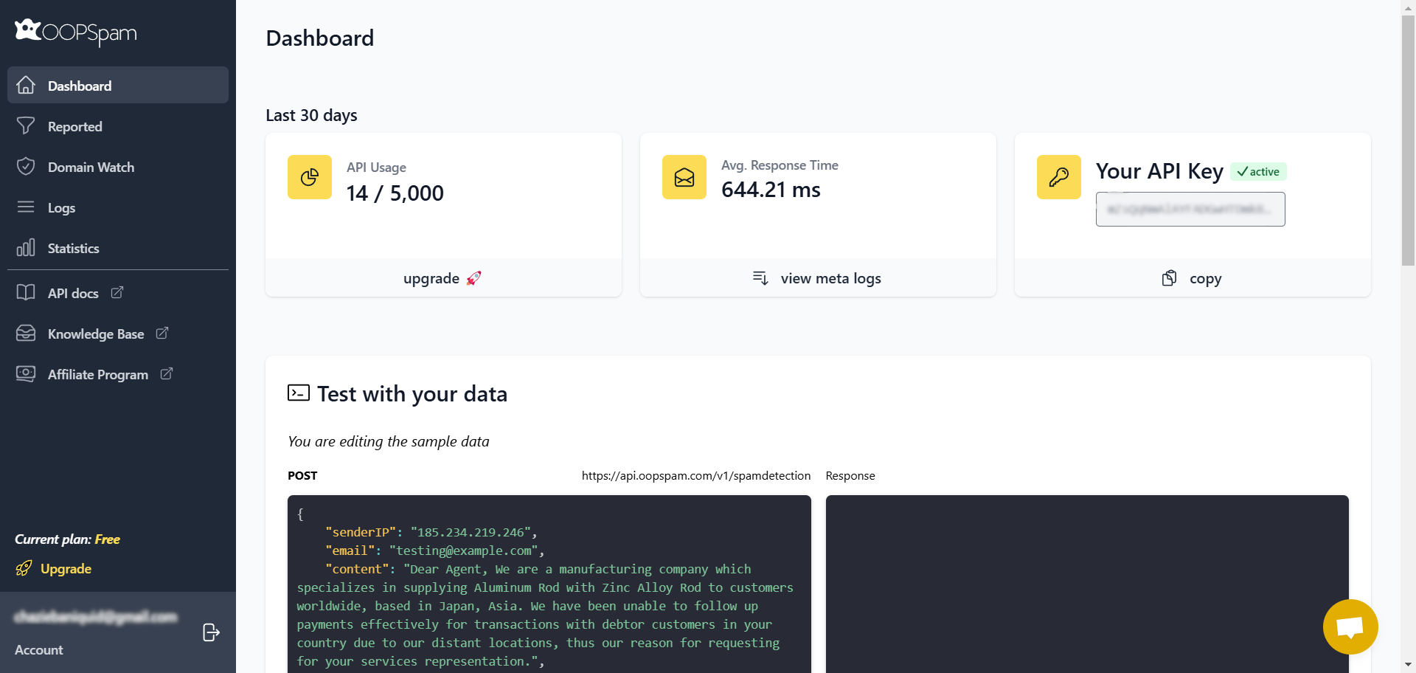Click the API Usage pie chart icon
The width and height of the screenshot is (1416, 673).
(310, 177)
